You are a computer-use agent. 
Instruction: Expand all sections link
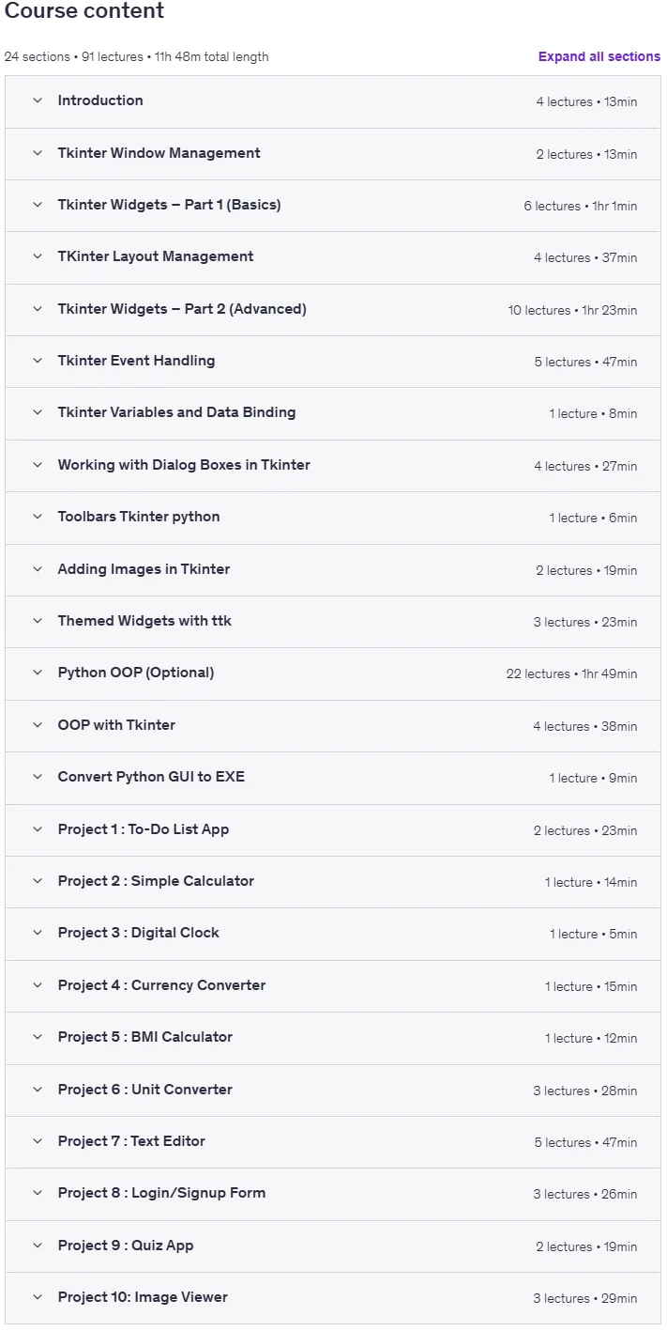[599, 56]
